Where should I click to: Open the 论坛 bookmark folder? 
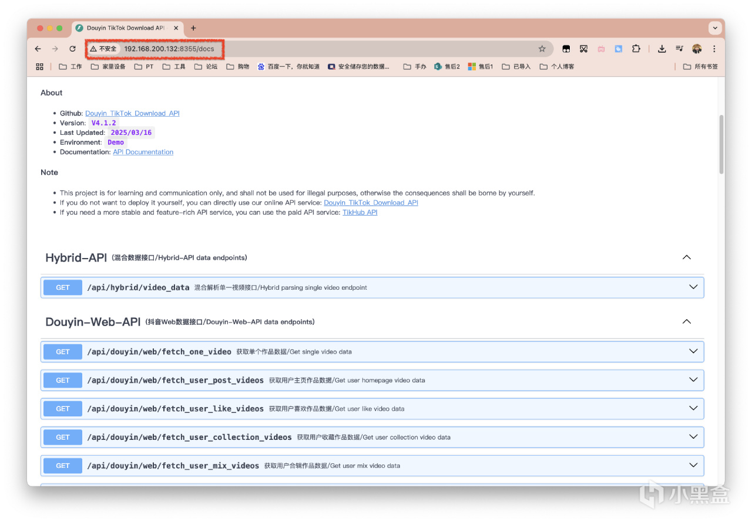coord(206,66)
